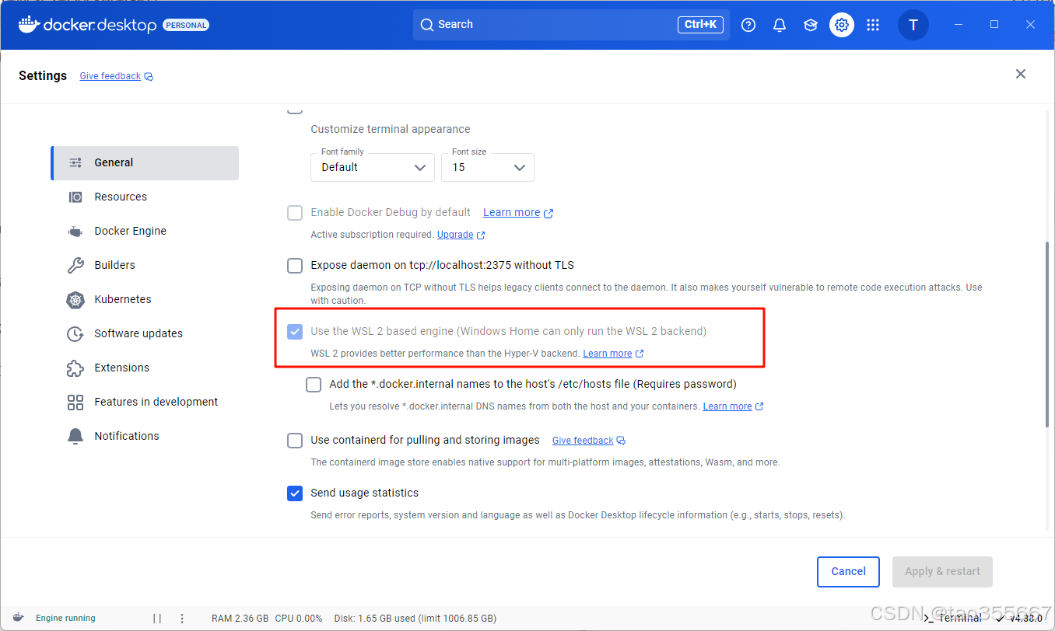The width and height of the screenshot is (1055, 631).
Task: Enable Add *.docker.internal names to hosts checkbox
Action: point(314,384)
